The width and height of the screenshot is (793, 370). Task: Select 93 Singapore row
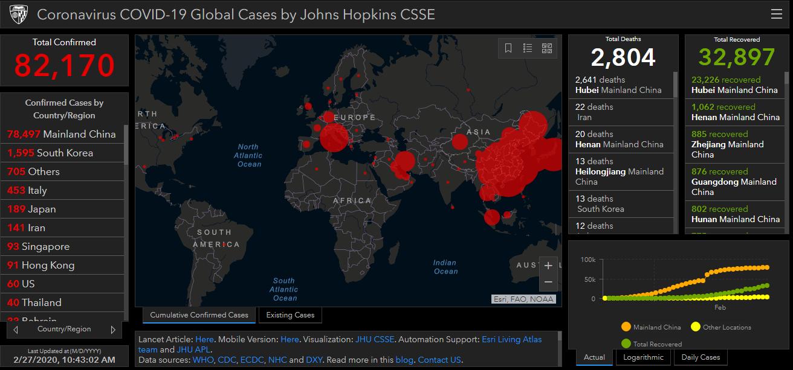62,246
